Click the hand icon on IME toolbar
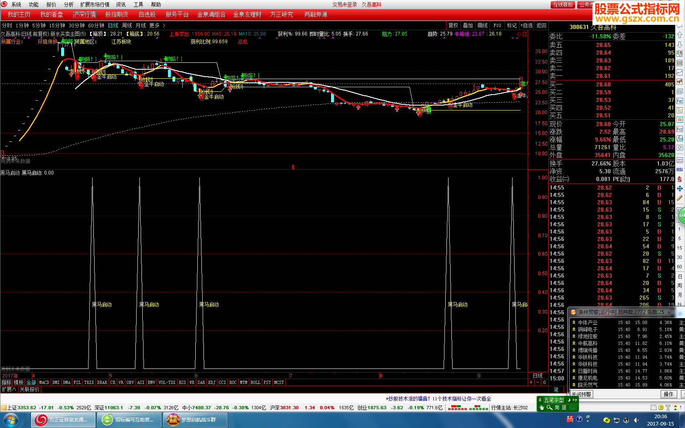The image size is (685, 428). pos(542,408)
